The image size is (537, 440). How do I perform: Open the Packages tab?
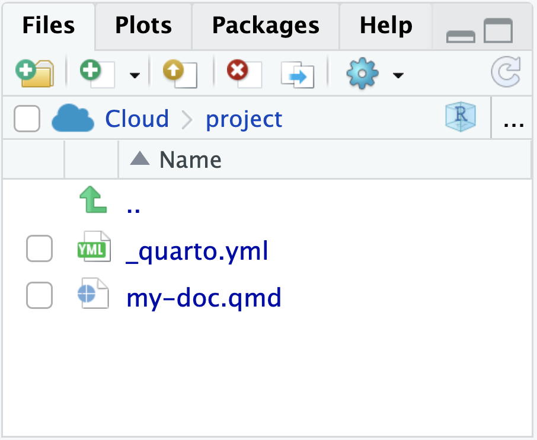[x=265, y=26]
